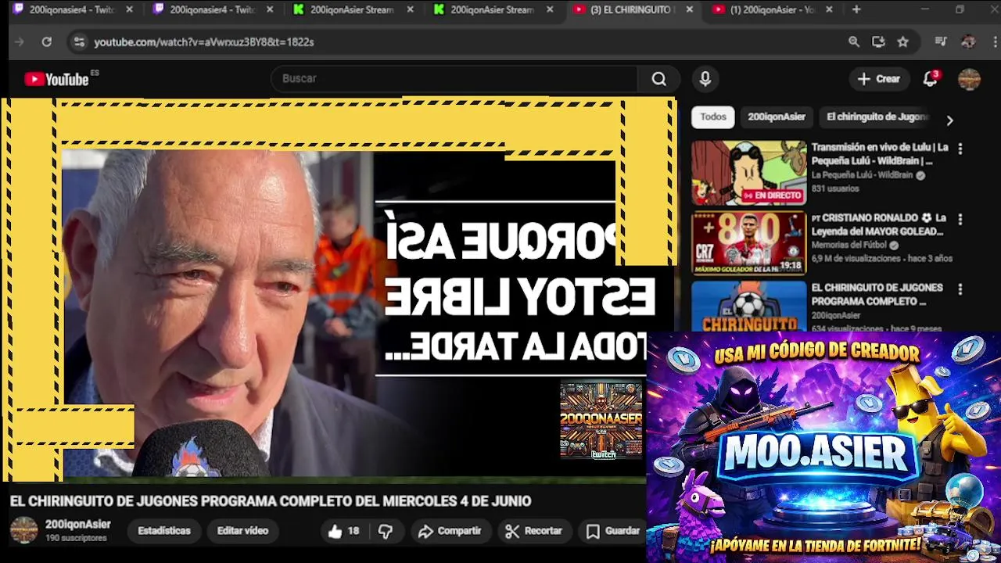Show more filter chips with the right arrow

[949, 120]
